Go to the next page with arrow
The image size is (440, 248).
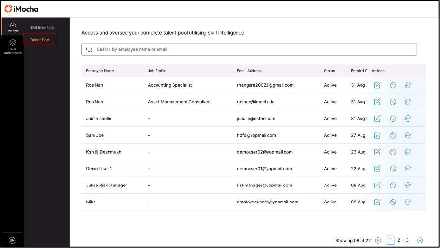coord(420,240)
